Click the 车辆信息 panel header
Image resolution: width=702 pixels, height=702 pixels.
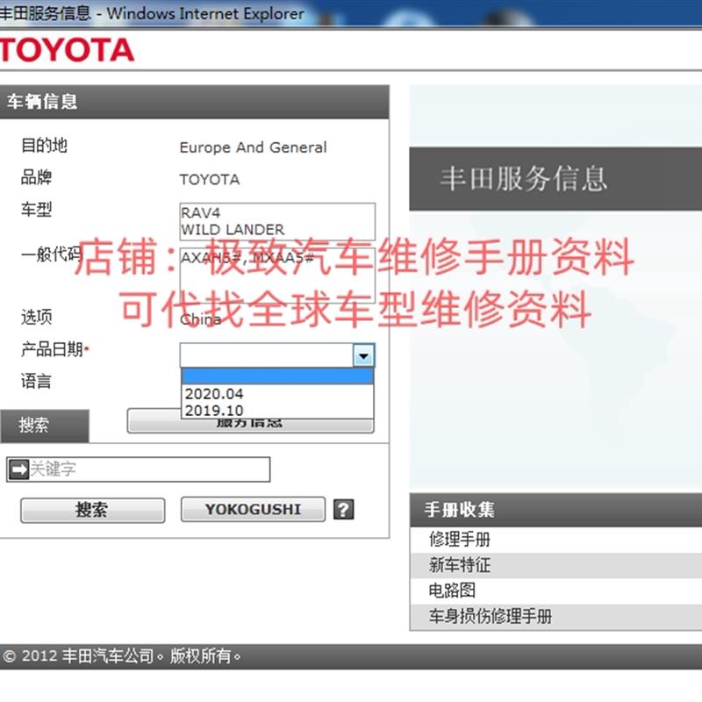pyautogui.click(x=194, y=102)
